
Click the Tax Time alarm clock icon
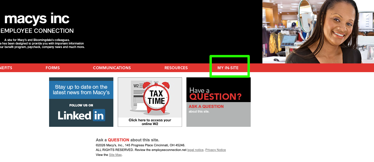156,97
